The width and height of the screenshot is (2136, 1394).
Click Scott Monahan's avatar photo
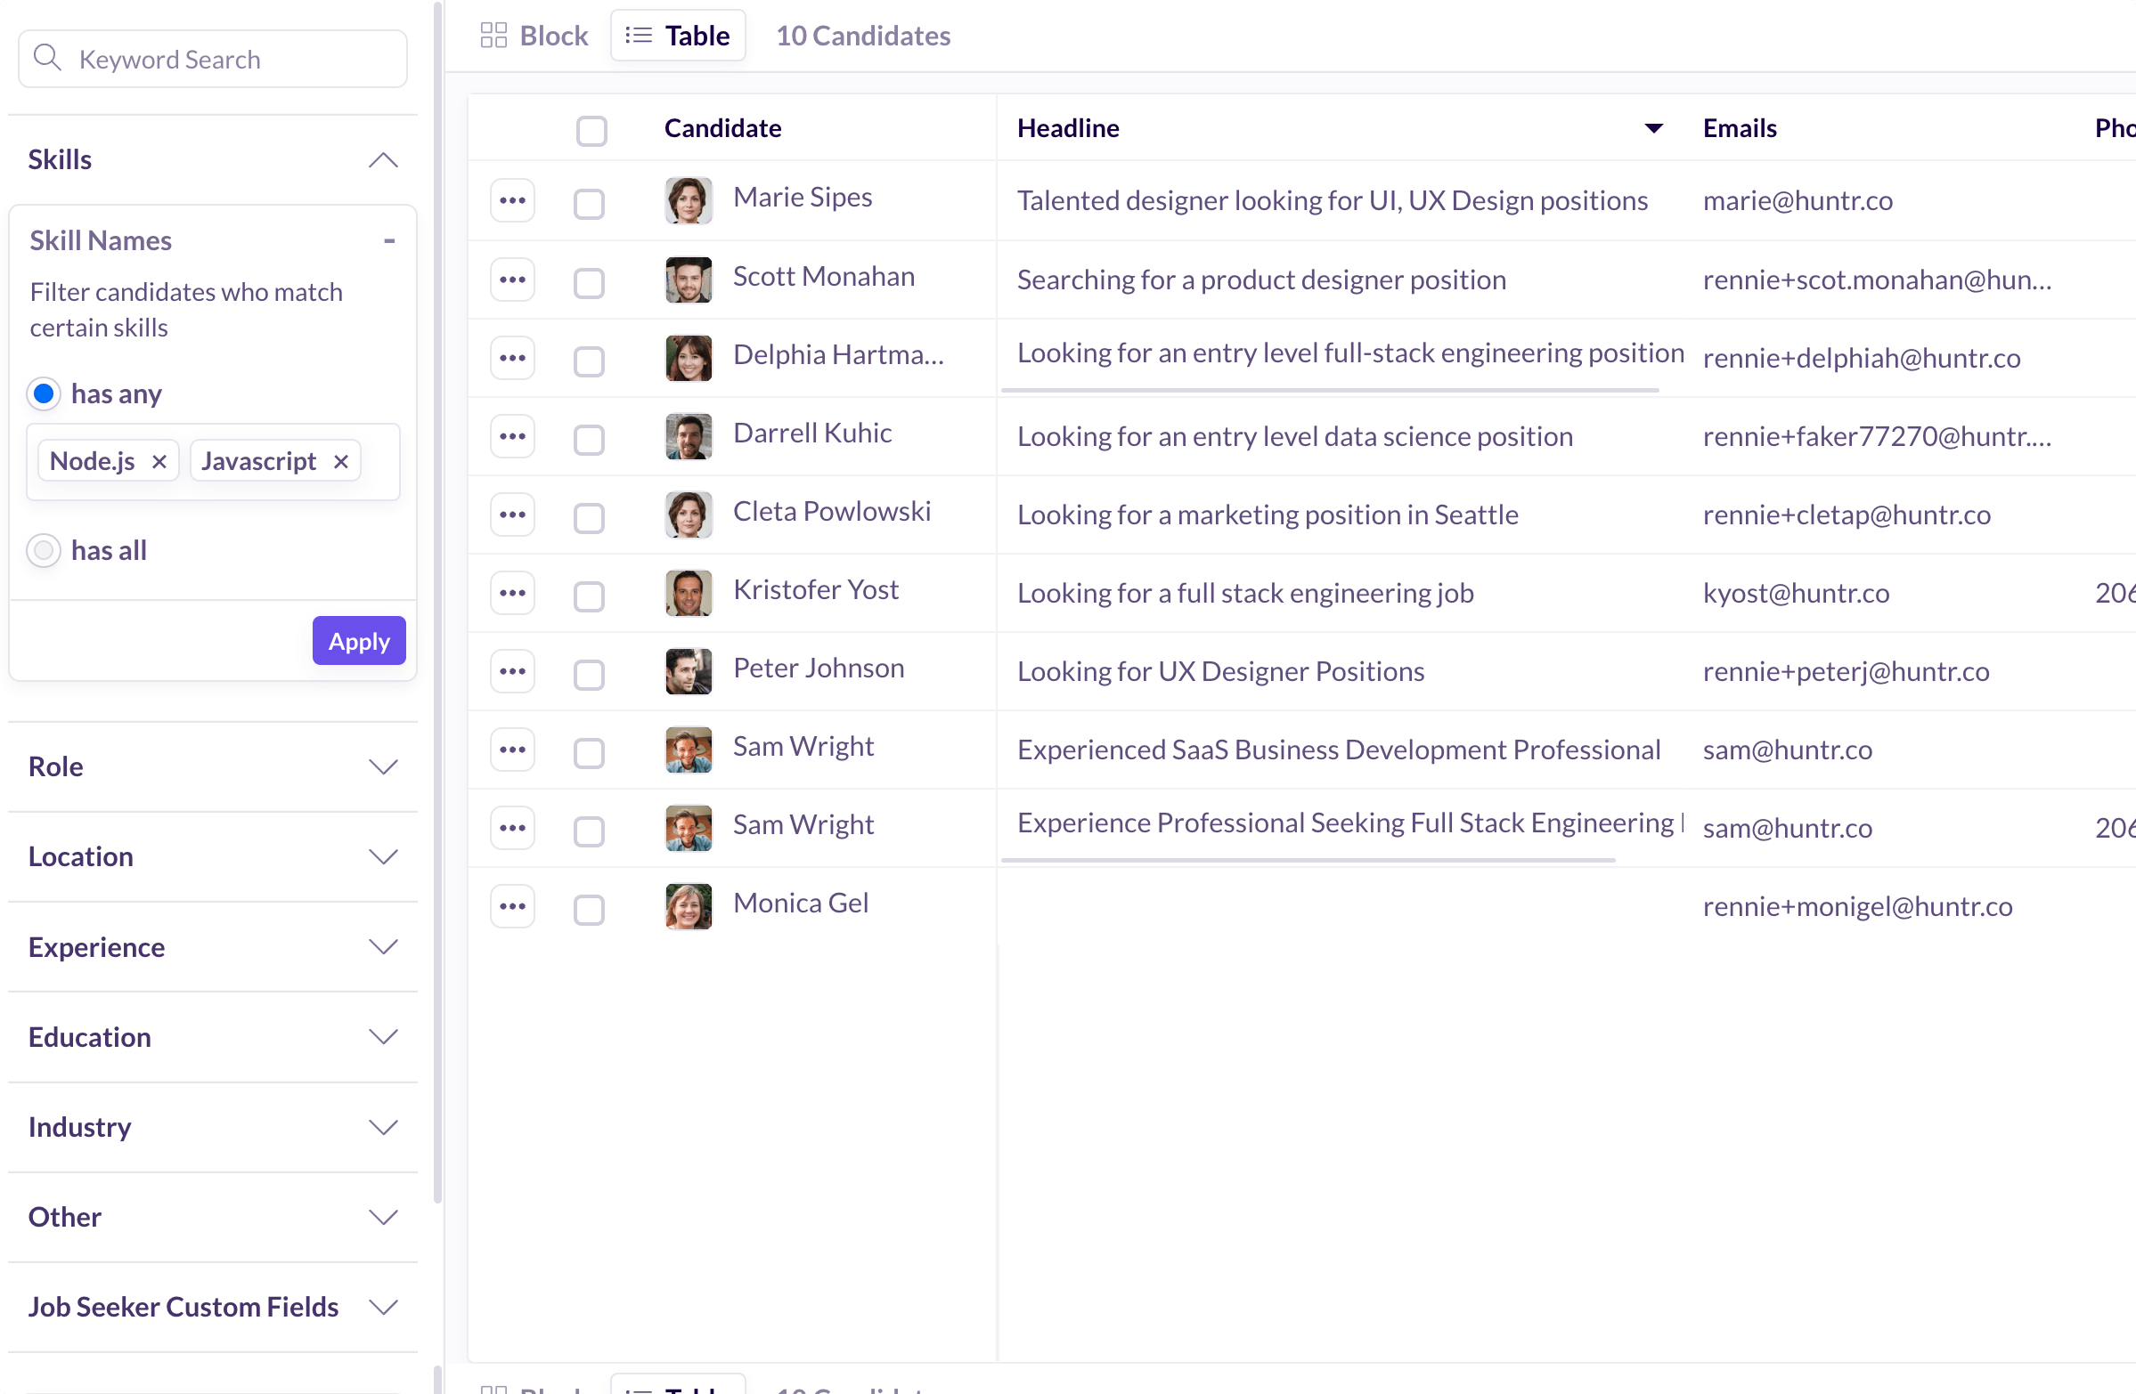point(689,280)
